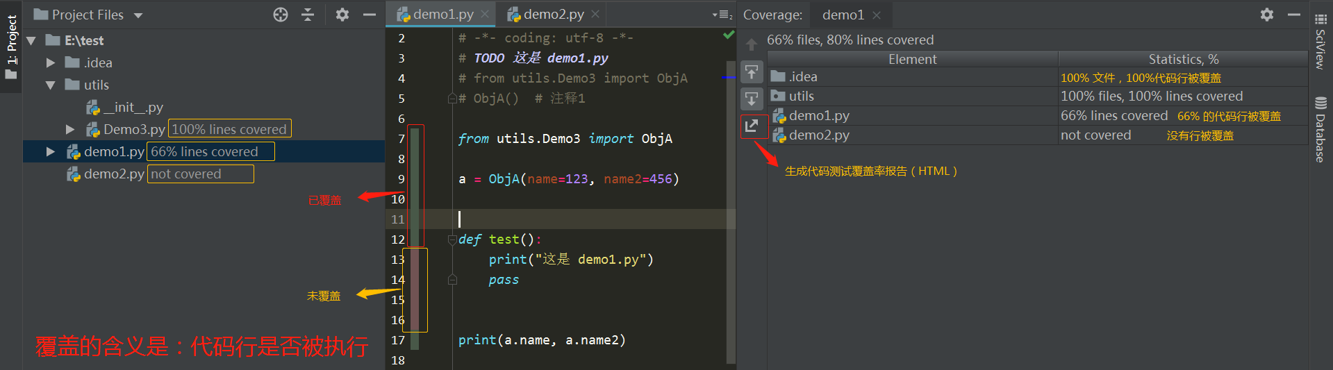
Task: Click the fold marker at the ObjA() comment
Action: pos(452,99)
